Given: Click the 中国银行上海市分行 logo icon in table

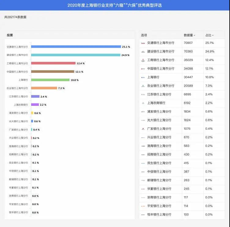Looking at the screenshot, I should click(x=143, y=69).
